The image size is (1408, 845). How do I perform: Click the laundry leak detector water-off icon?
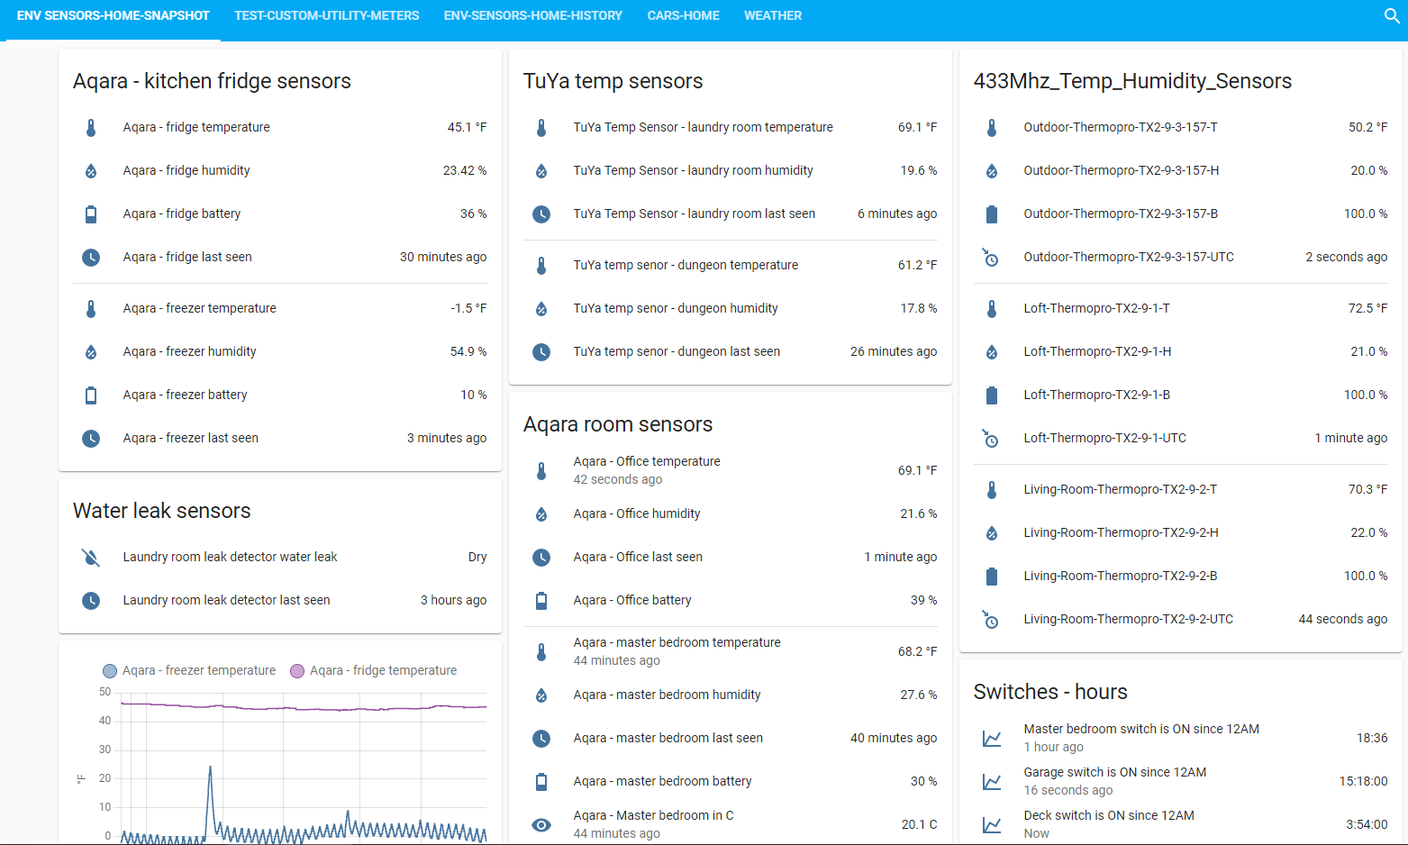(91, 558)
